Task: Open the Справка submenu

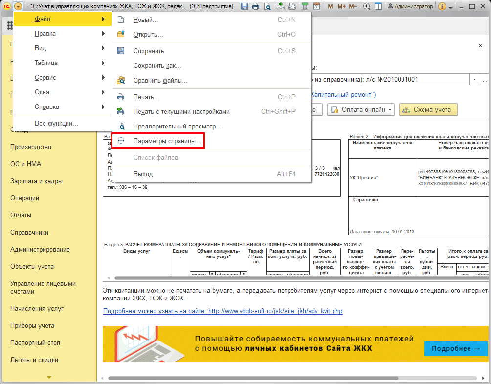Action: pyautogui.click(x=63, y=107)
